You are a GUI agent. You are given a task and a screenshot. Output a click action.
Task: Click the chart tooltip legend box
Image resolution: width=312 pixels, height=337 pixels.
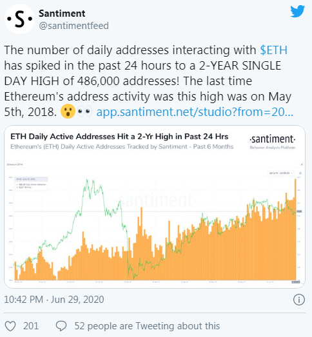(31, 184)
